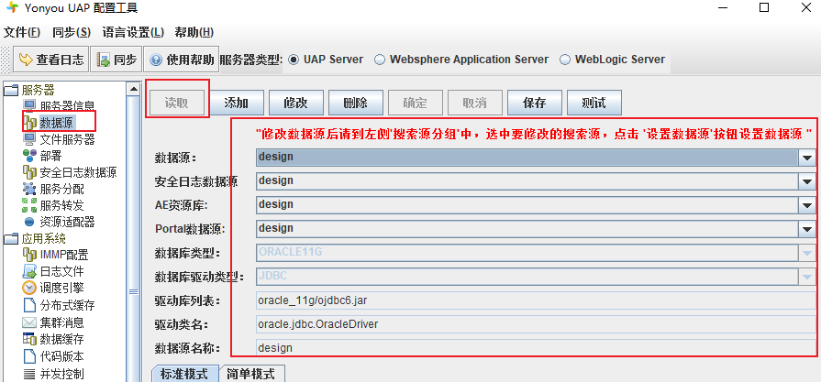The height and width of the screenshot is (382, 821).
Task: Click the 服务分配 icon
Action: [29, 189]
